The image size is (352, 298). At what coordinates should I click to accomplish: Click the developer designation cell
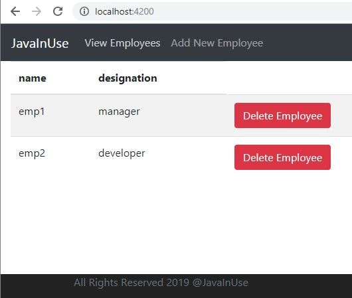tap(122, 153)
